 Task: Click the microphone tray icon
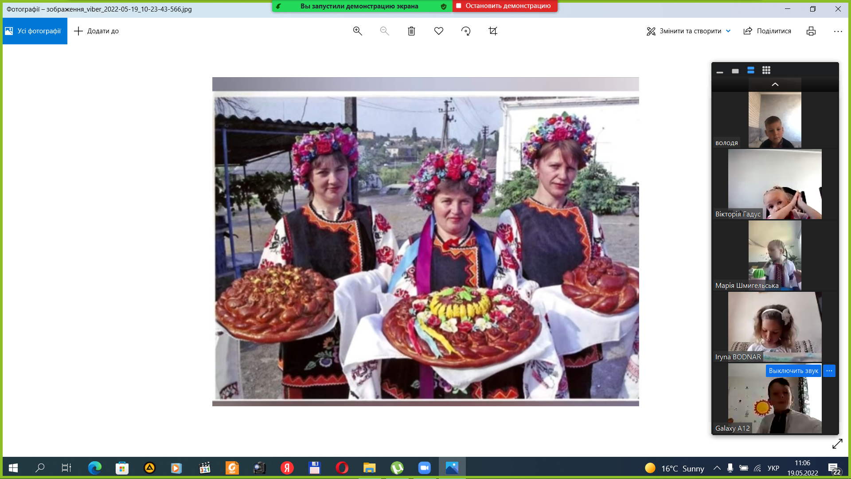pos(730,468)
